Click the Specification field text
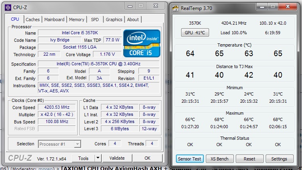Screen dimensions: 302x170 [99, 64]
